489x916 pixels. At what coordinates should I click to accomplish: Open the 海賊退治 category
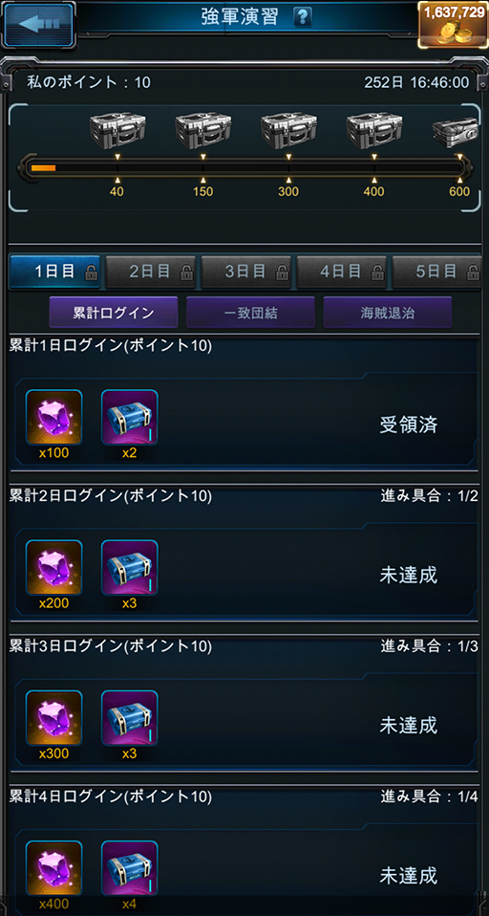(388, 313)
